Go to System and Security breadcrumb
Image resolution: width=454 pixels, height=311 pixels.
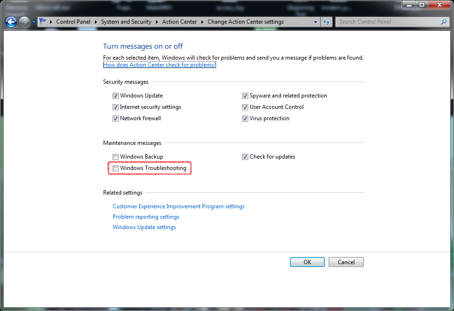[x=126, y=22]
